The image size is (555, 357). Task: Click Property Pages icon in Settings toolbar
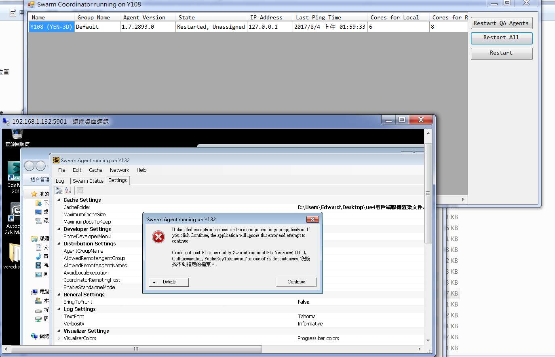[x=80, y=190]
